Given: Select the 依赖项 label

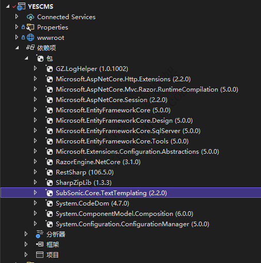Looking at the screenshot, I should pos(47,48).
